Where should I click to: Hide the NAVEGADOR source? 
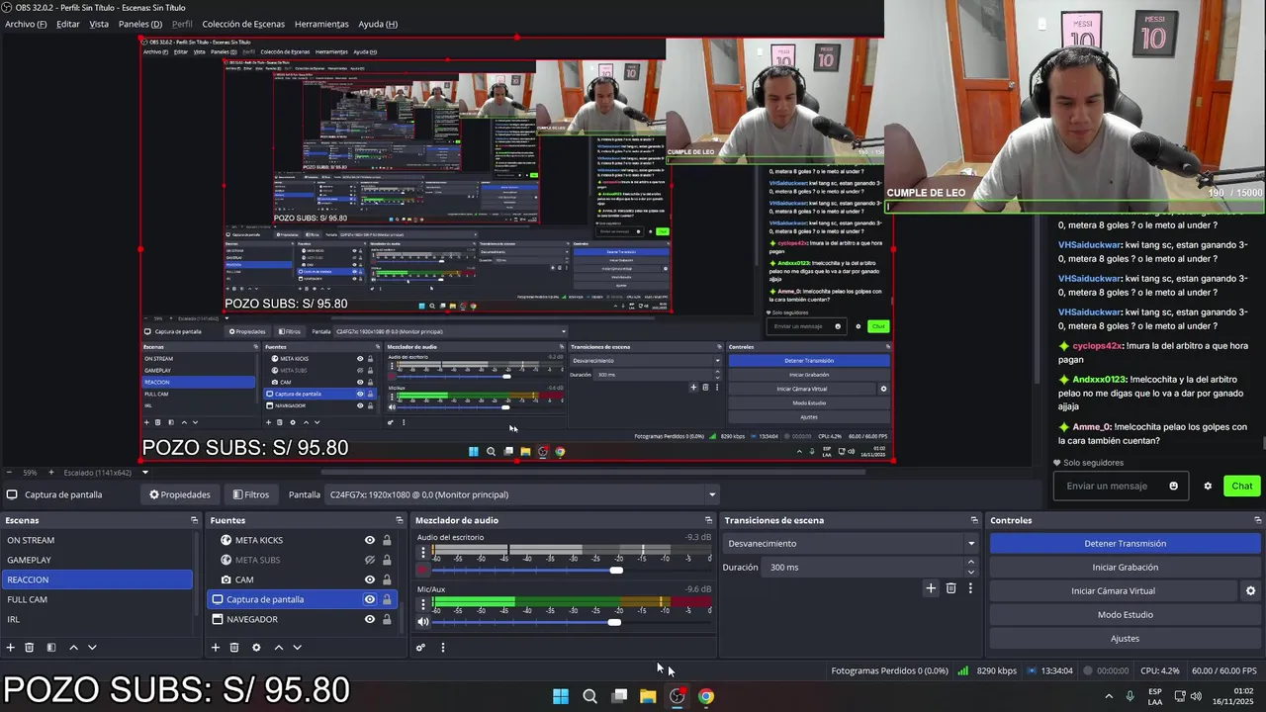click(x=370, y=619)
